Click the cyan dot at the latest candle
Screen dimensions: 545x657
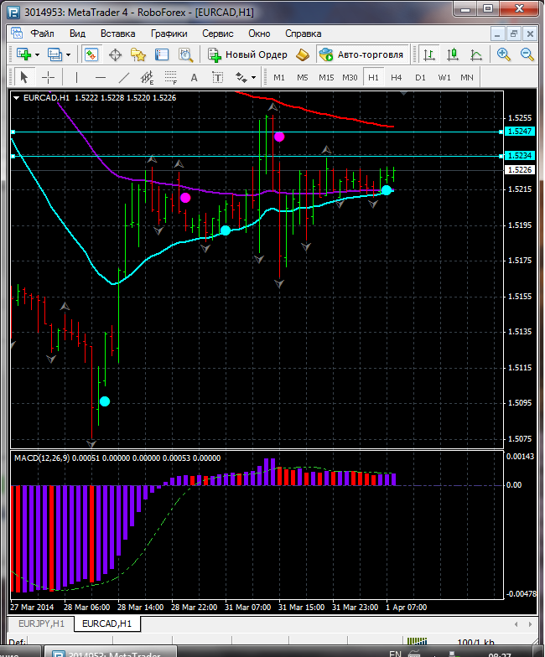(x=386, y=190)
